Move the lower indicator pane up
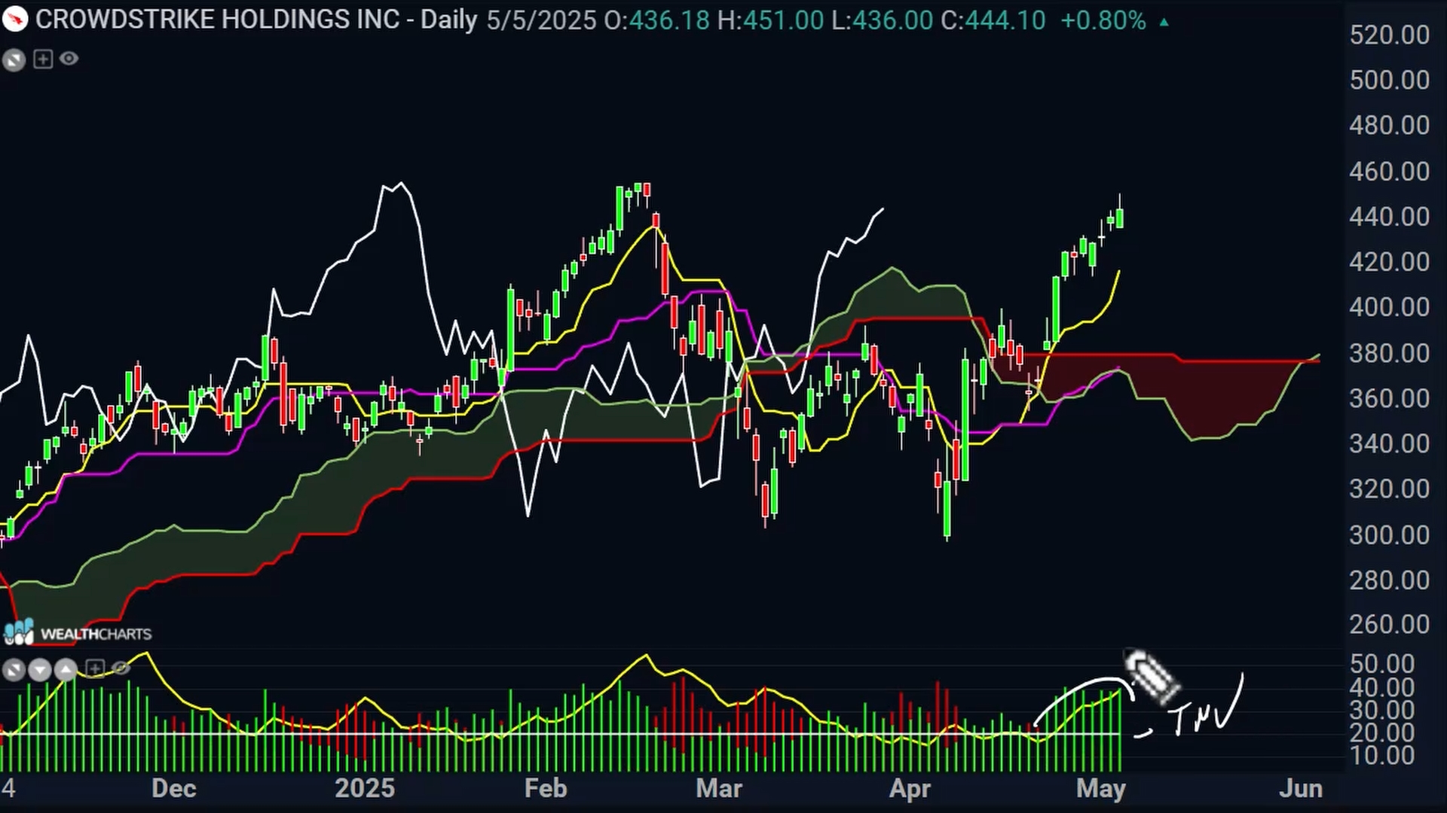The width and height of the screenshot is (1447, 813). (x=66, y=668)
